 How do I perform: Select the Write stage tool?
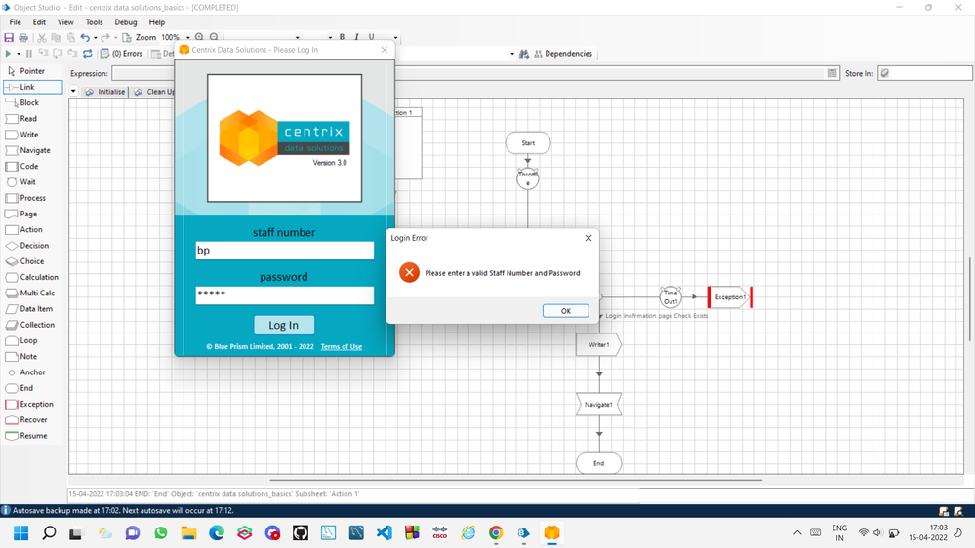33,135
